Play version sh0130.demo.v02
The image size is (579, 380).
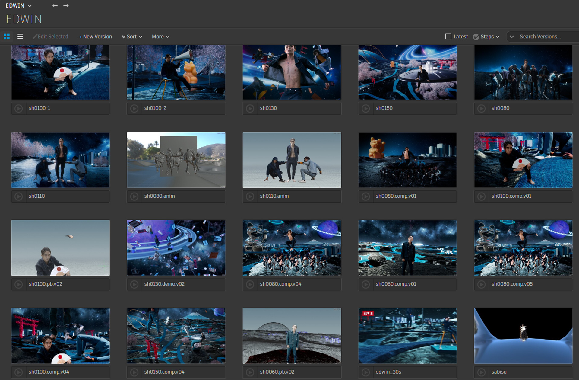134,284
